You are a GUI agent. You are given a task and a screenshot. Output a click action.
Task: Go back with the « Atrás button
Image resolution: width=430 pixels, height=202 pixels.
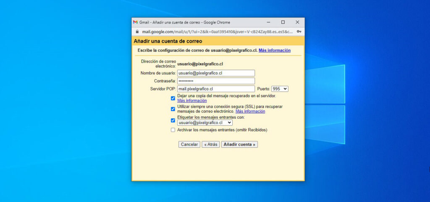click(x=210, y=144)
